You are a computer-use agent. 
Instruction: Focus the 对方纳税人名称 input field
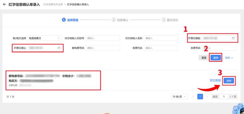161,38
